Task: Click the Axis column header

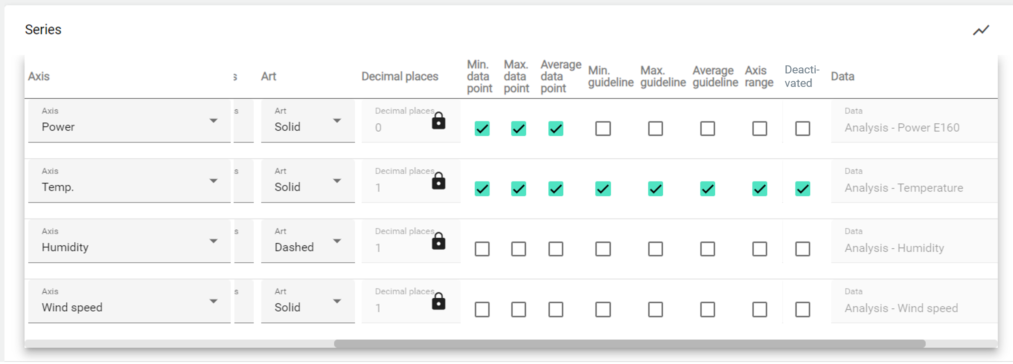Action: click(x=39, y=77)
